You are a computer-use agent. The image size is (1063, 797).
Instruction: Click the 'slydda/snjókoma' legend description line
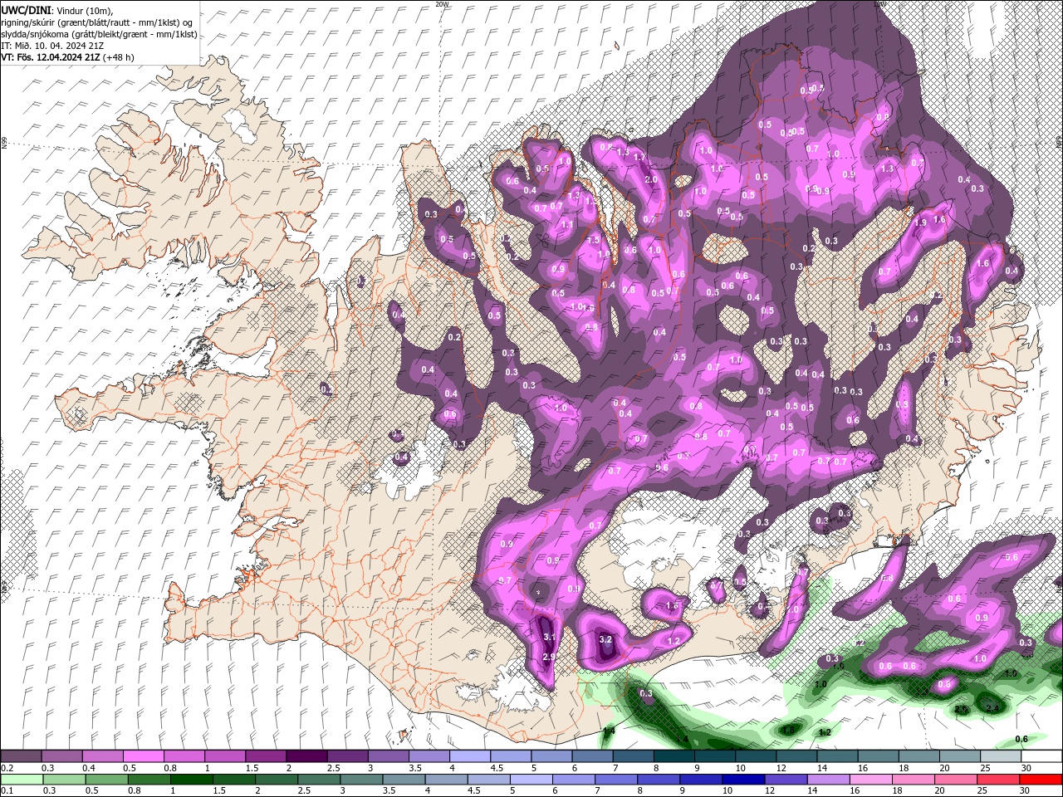99,34
